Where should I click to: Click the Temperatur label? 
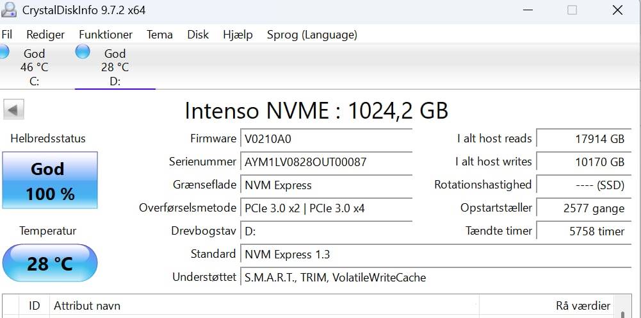coord(48,231)
